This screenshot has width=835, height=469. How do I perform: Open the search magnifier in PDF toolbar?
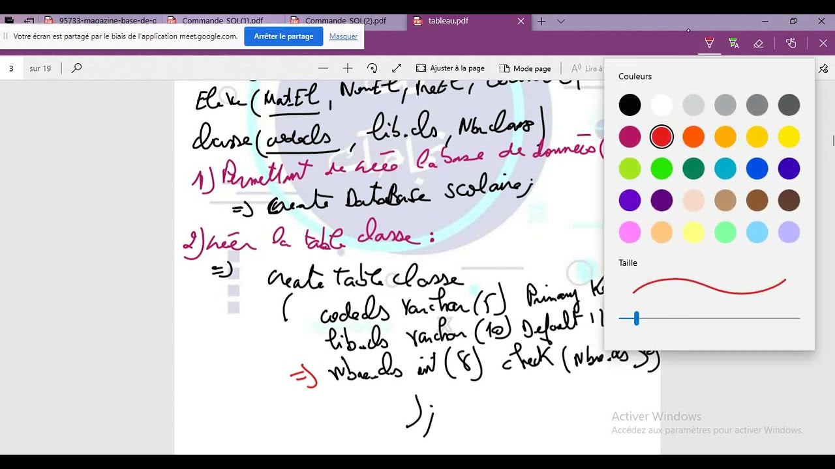pyautogui.click(x=76, y=68)
